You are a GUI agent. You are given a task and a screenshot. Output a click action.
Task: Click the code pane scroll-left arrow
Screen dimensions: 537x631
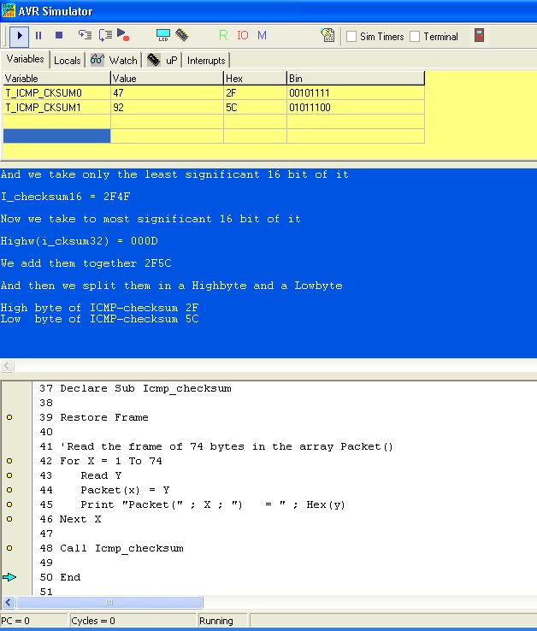pyautogui.click(x=9, y=603)
